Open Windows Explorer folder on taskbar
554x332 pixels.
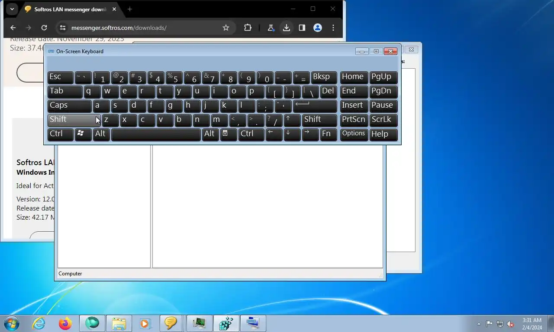(119, 323)
